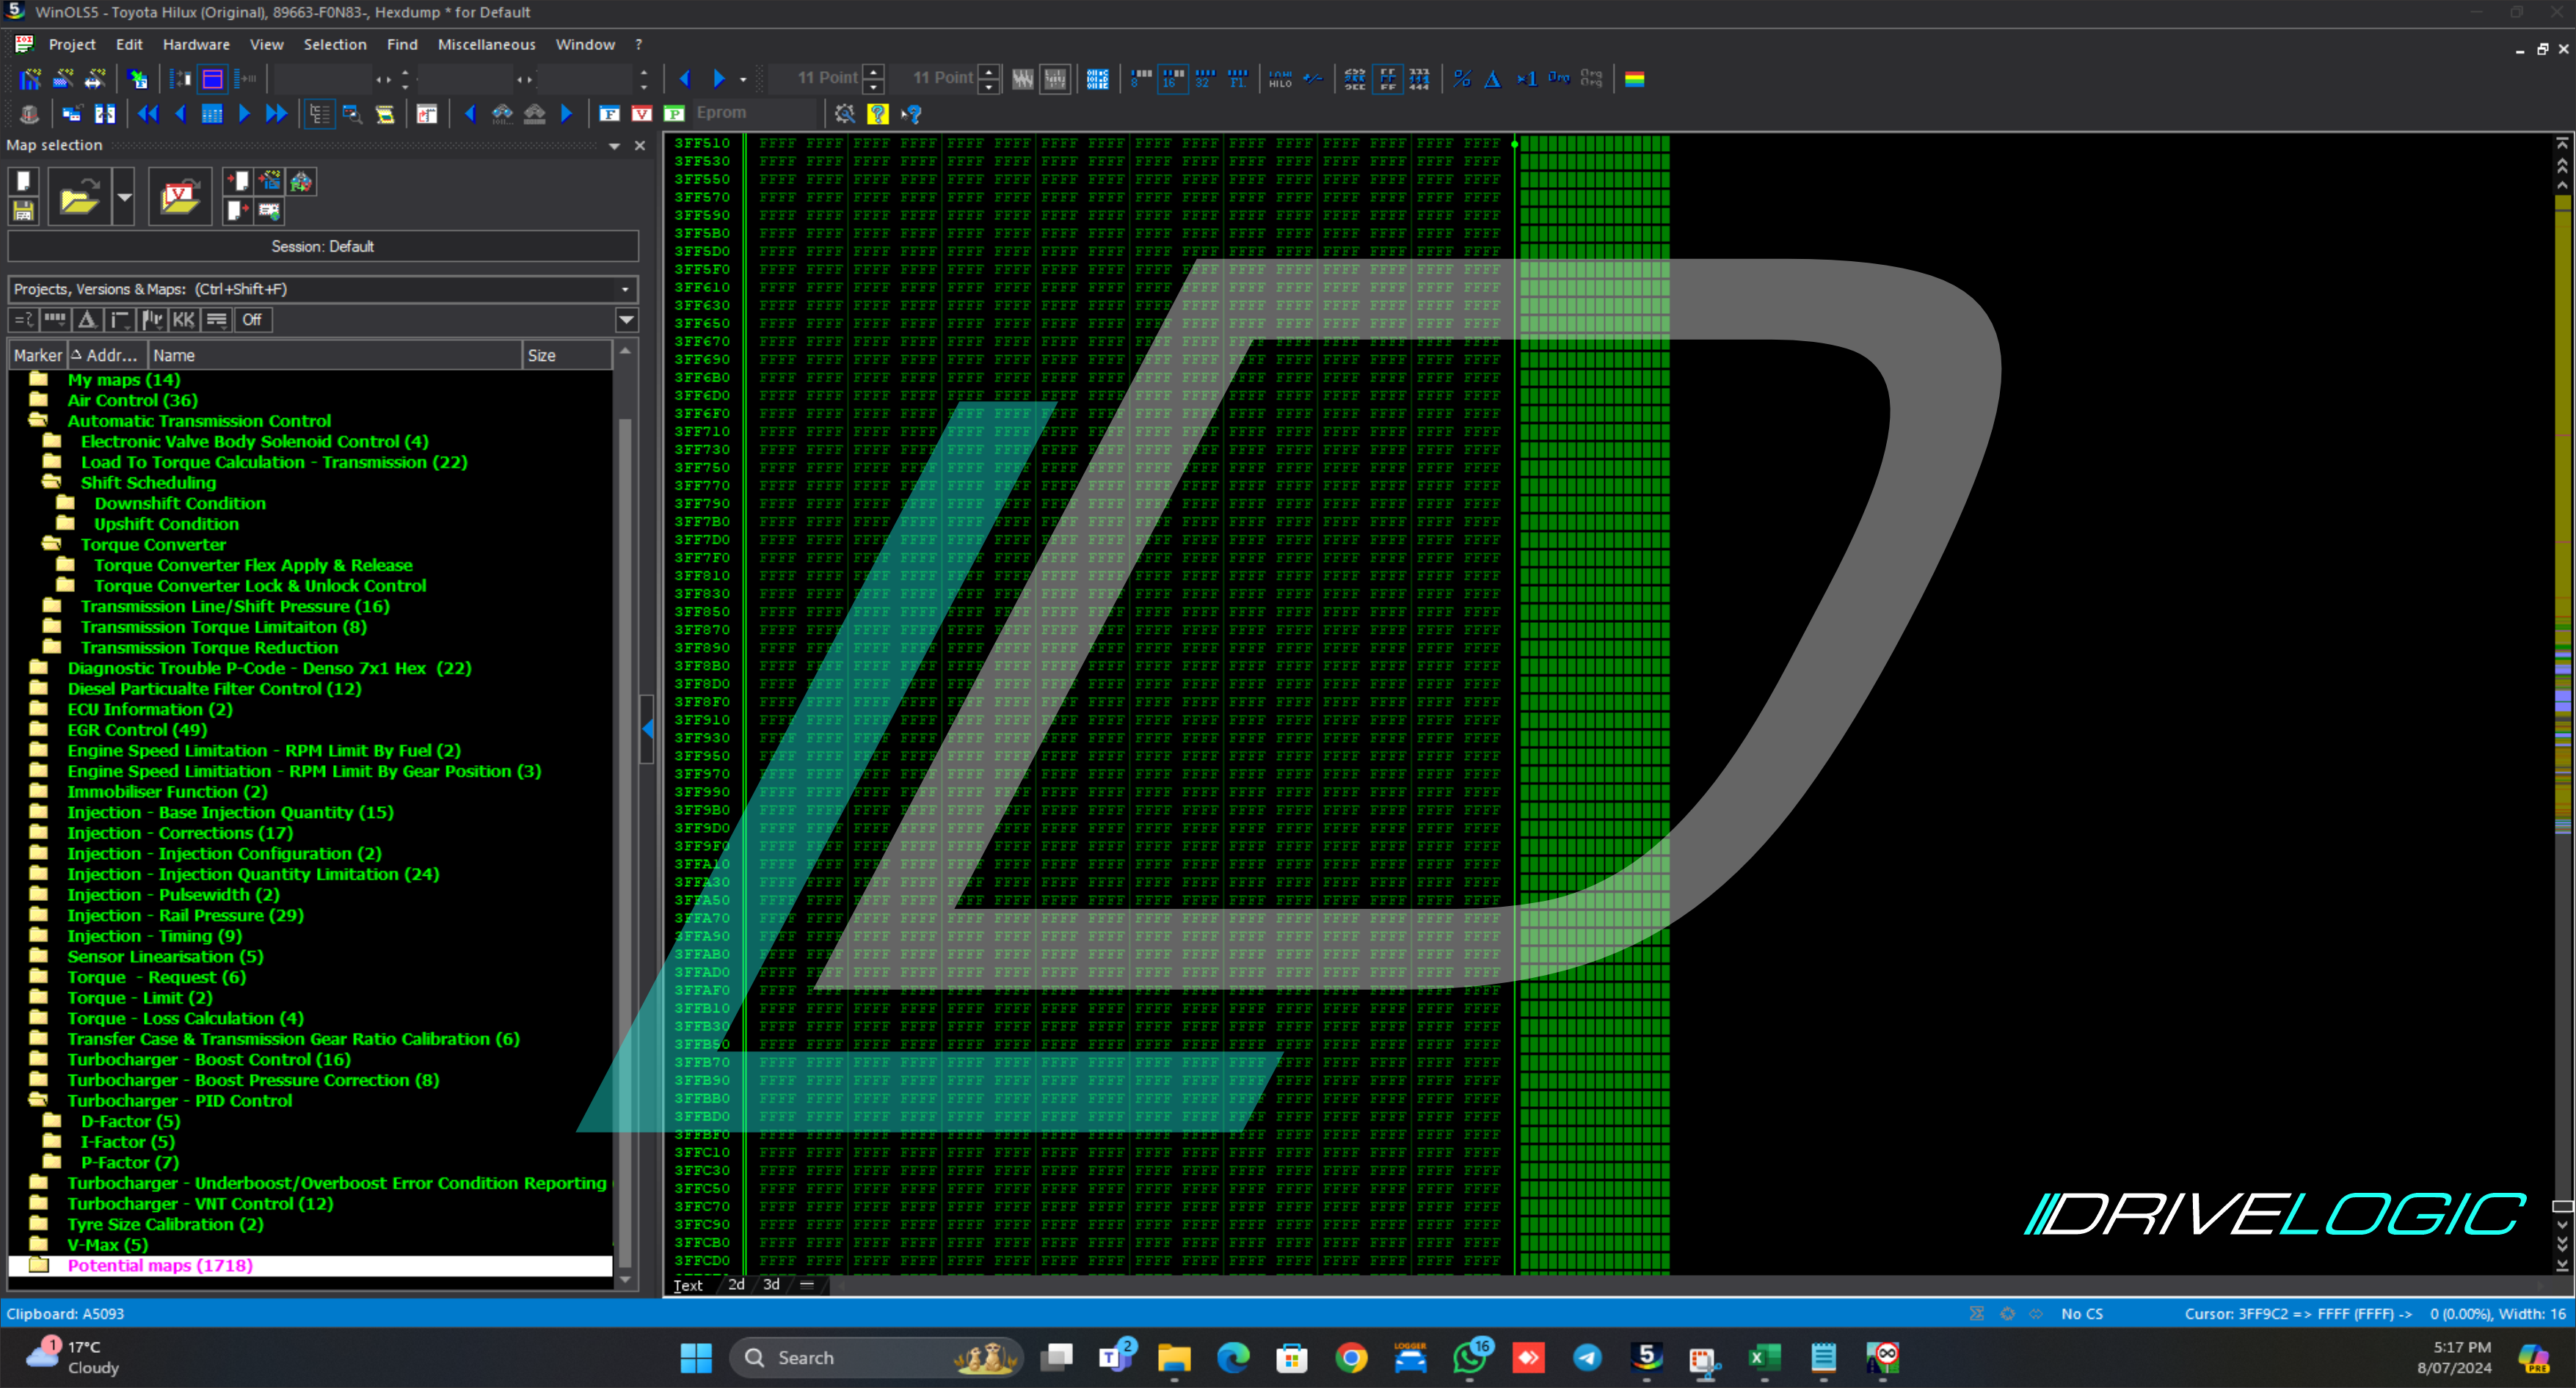Click the red V version window icon

642,114
